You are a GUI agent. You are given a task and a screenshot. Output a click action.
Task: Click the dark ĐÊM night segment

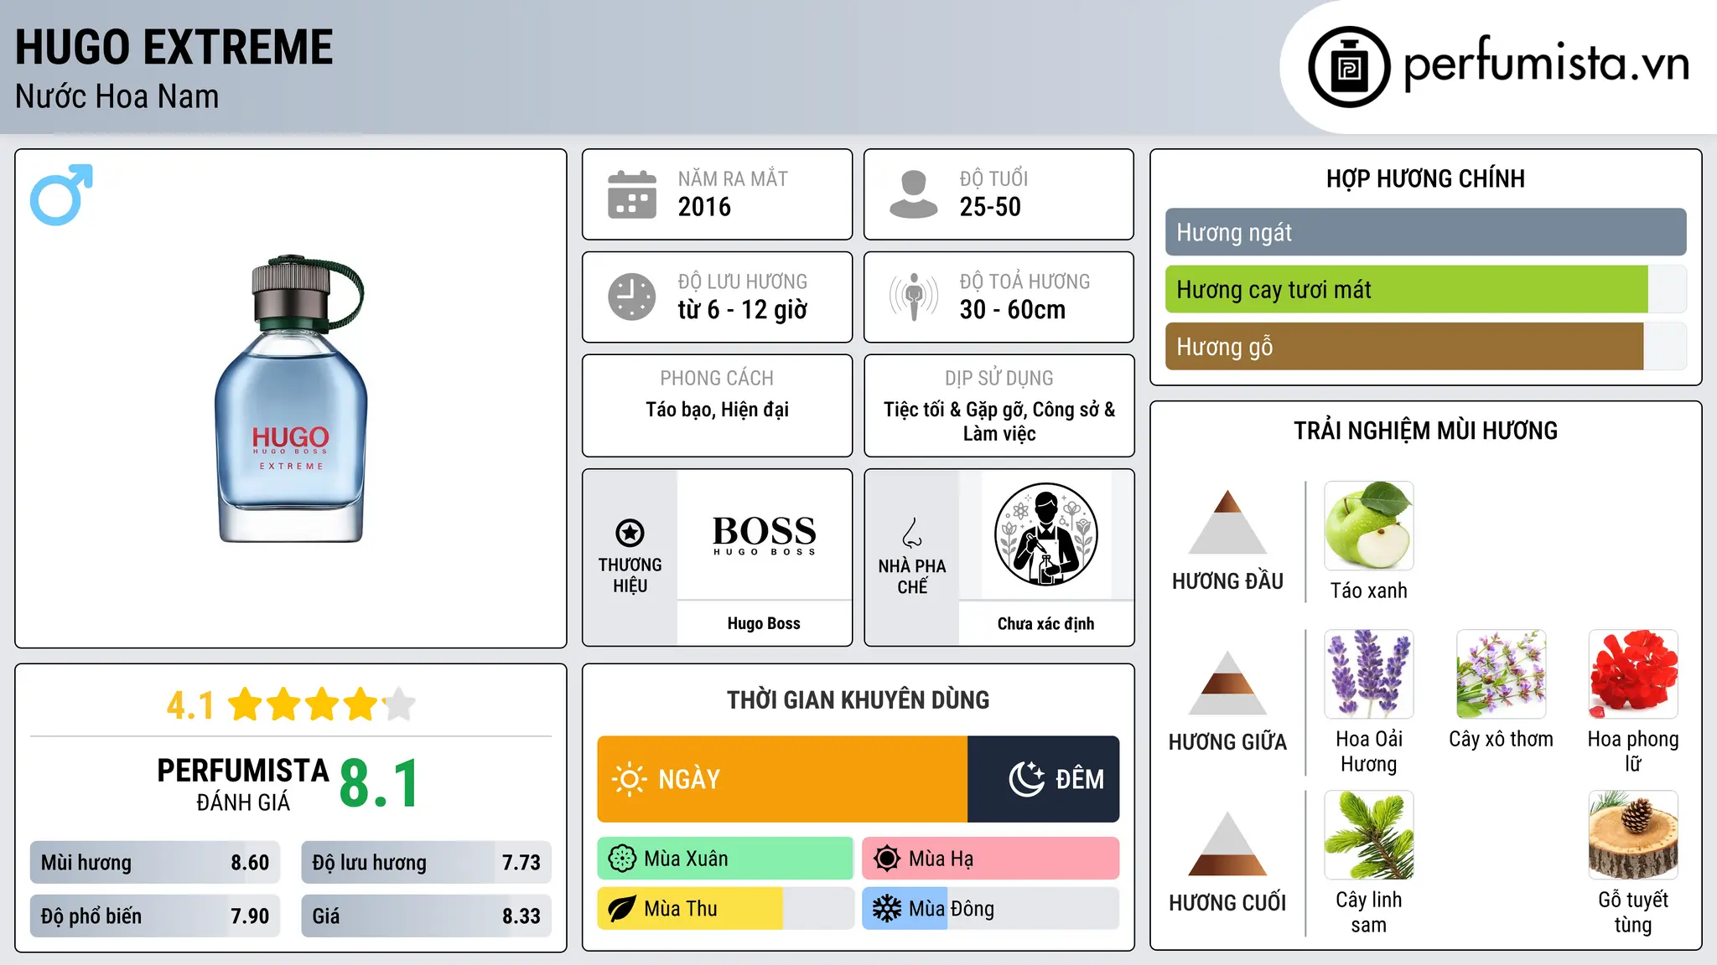pos(1043,779)
